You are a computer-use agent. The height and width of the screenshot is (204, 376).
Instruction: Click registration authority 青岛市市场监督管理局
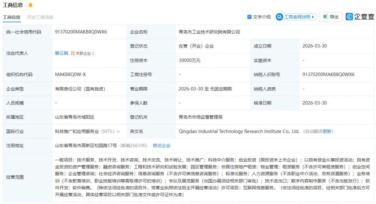[200, 117]
